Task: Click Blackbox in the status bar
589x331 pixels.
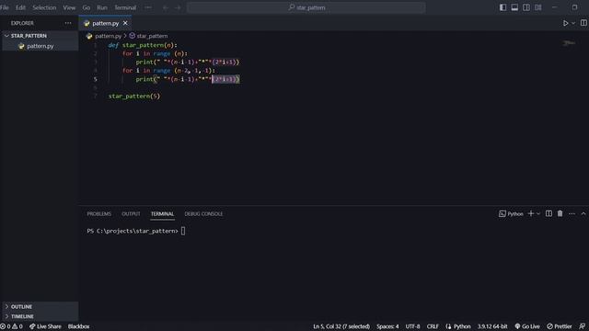Action: (x=78, y=326)
